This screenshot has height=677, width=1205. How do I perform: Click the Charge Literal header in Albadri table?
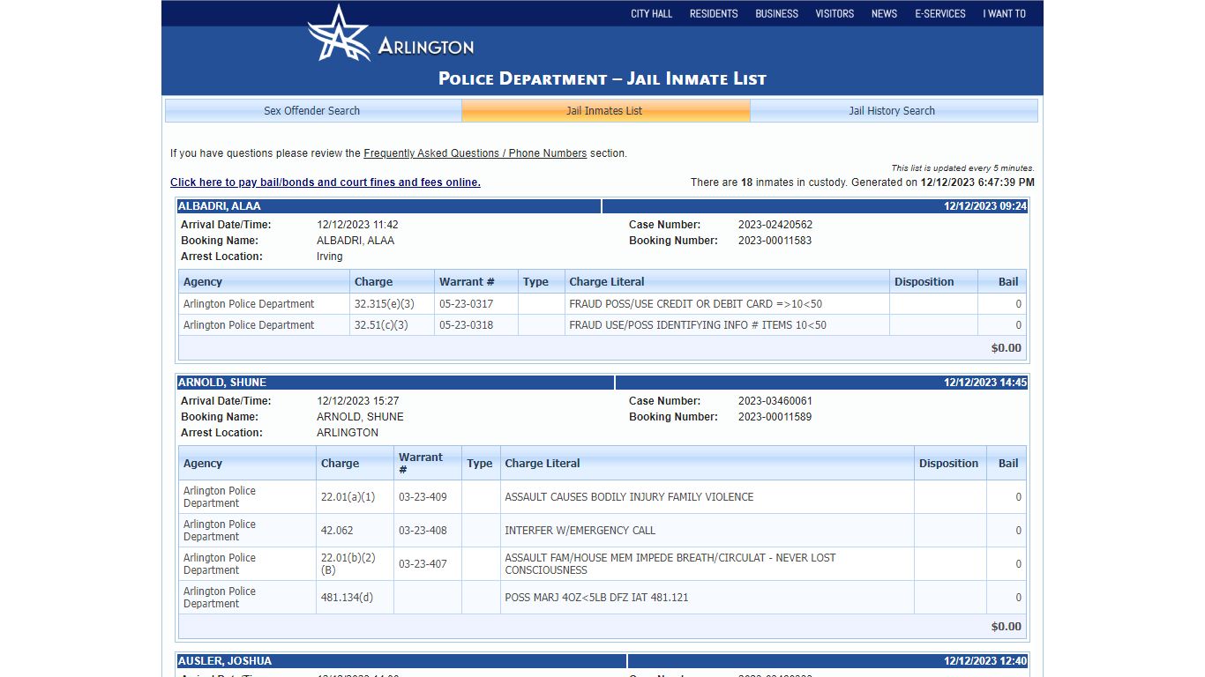pyautogui.click(x=727, y=282)
